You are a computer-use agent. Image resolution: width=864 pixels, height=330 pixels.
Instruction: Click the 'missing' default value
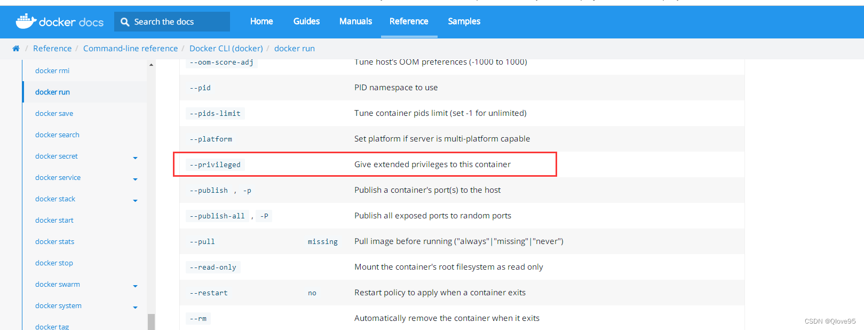(x=323, y=241)
